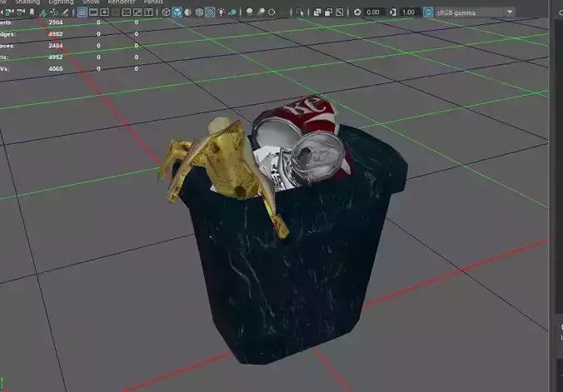Open the Lighting panel menu
The image size is (563, 392).
pyautogui.click(x=61, y=2)
